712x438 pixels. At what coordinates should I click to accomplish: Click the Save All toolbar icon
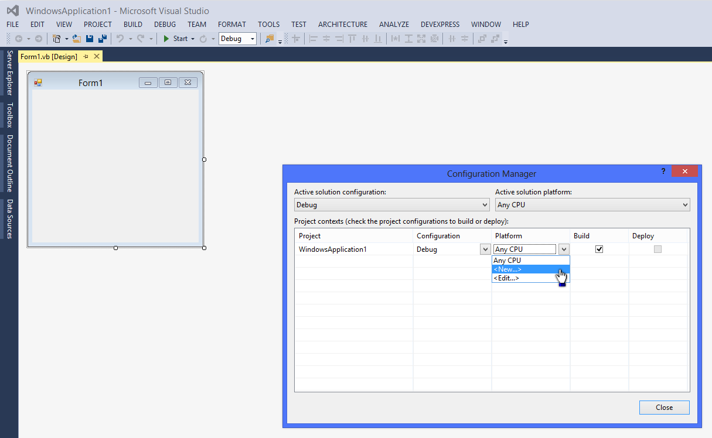tap(103, 39)
